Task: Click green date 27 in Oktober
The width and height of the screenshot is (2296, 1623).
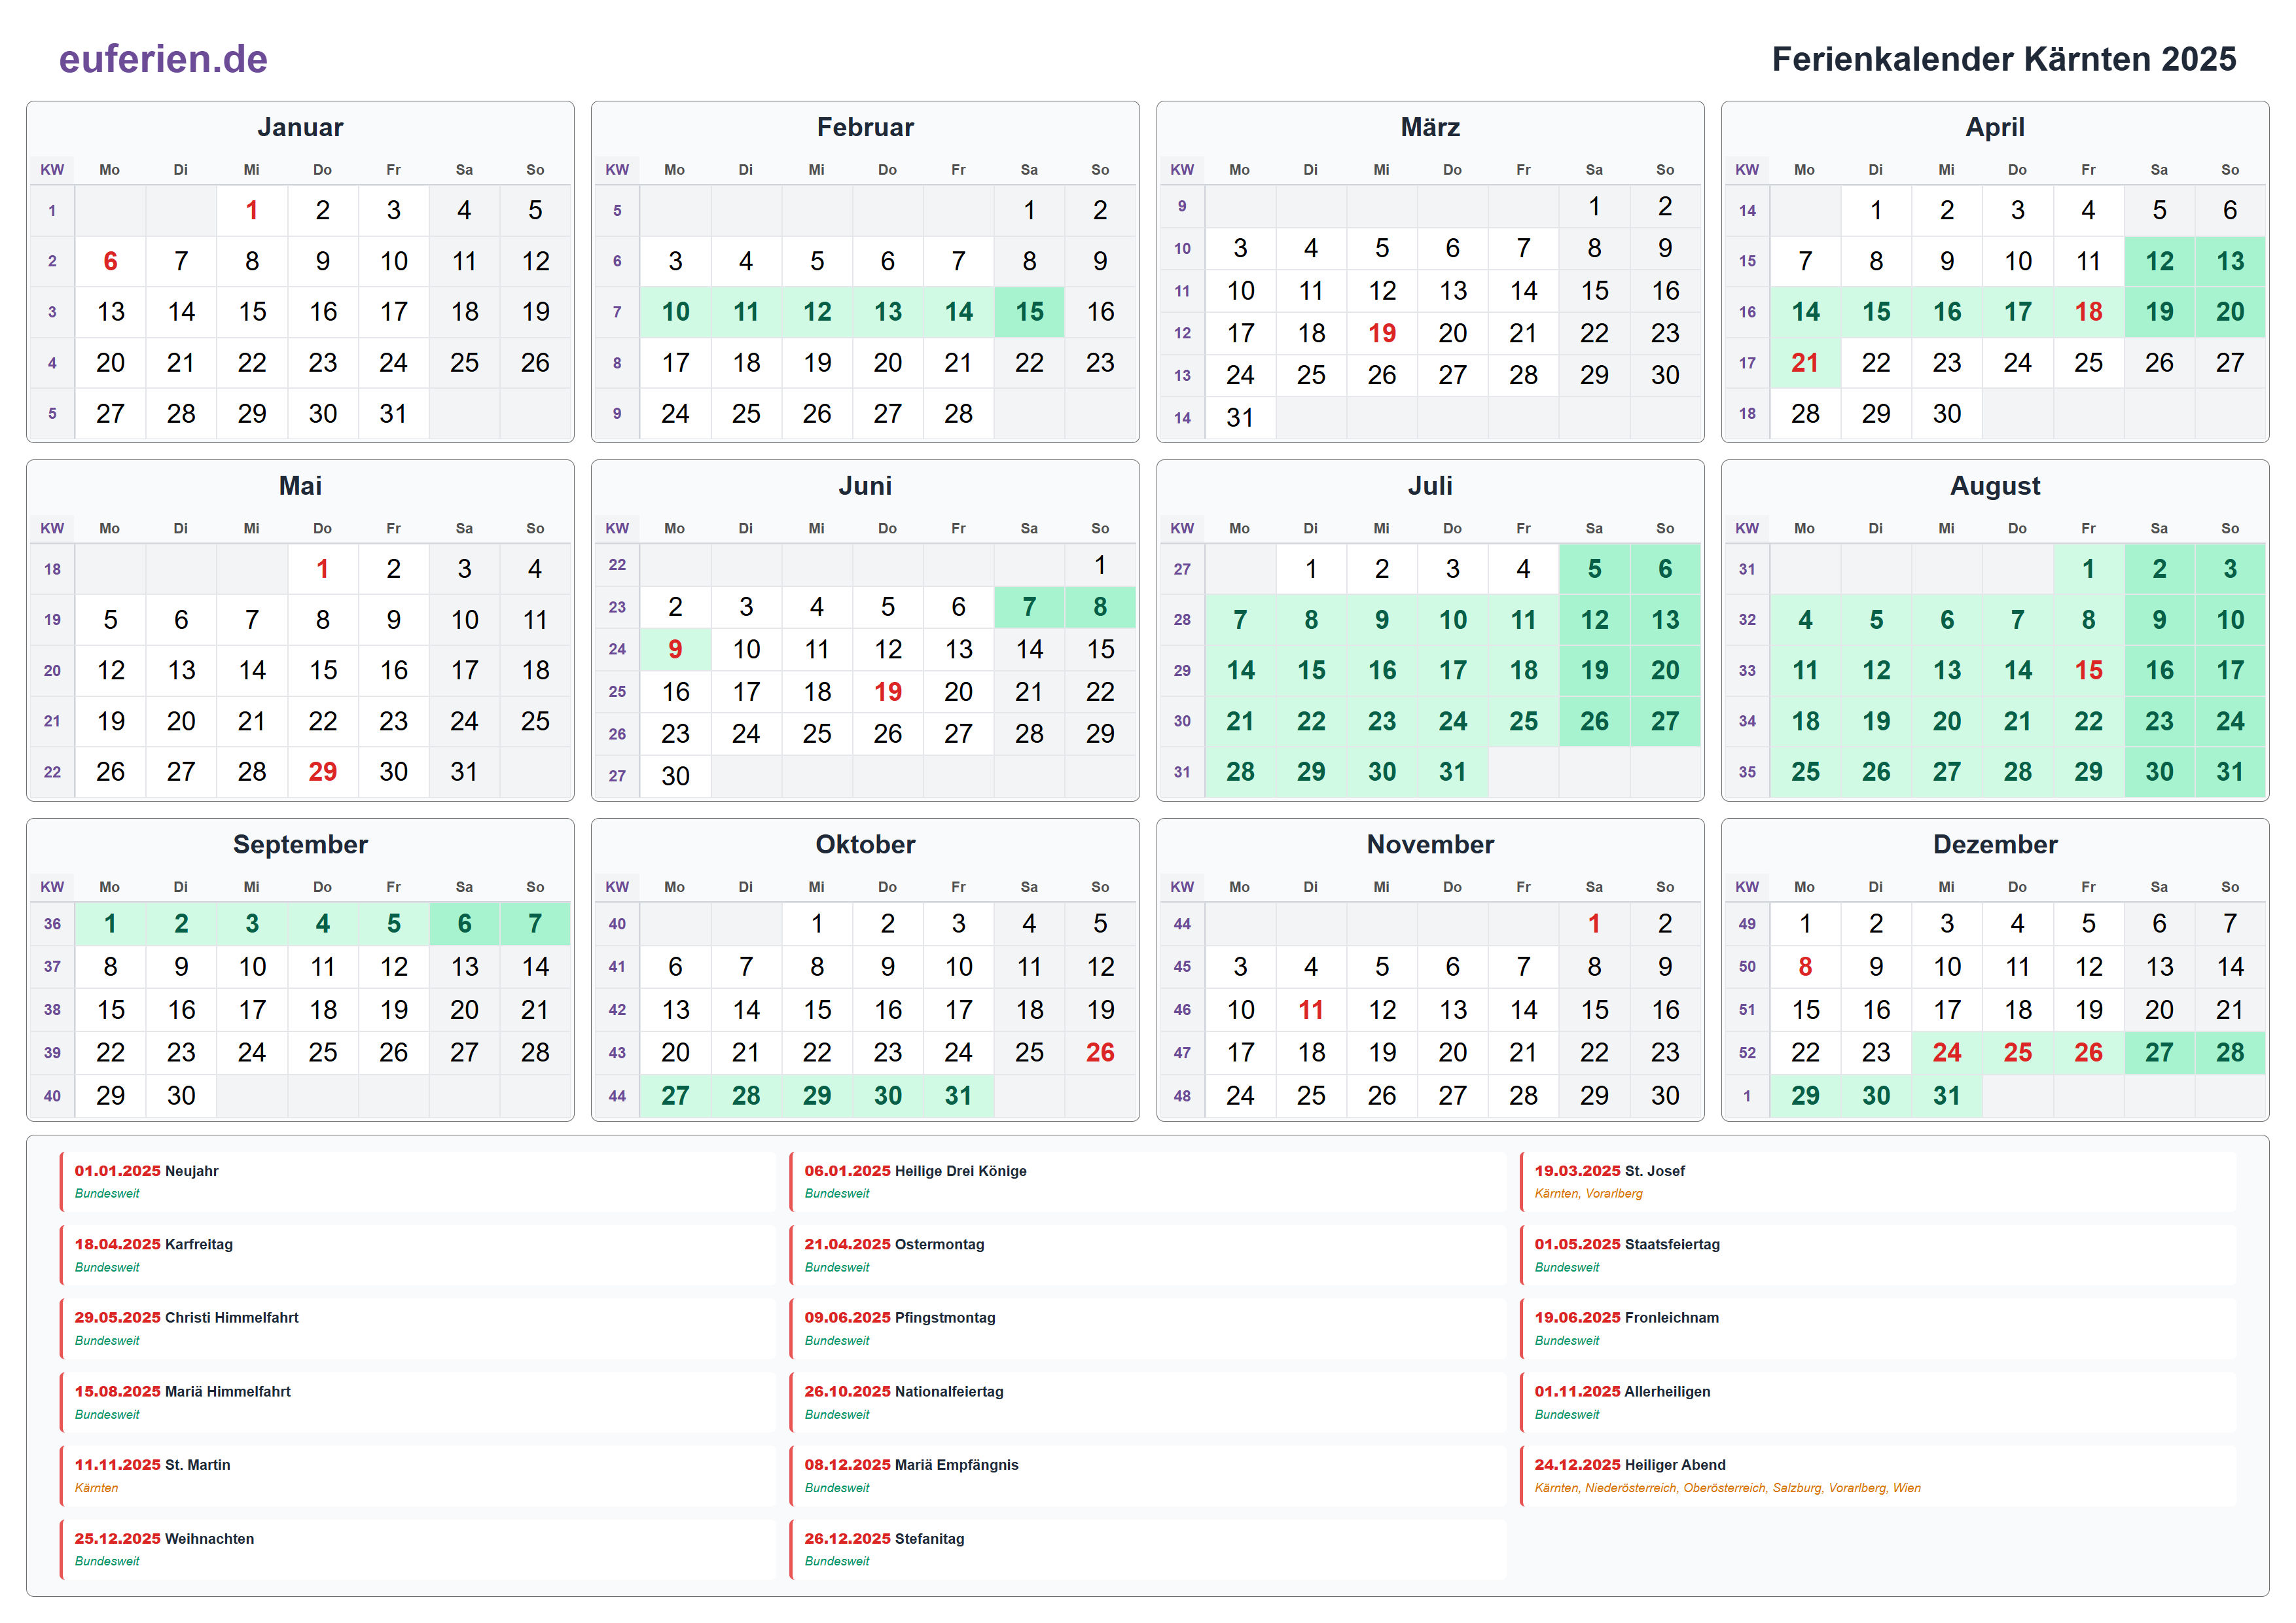Action: coord(675,1096)
